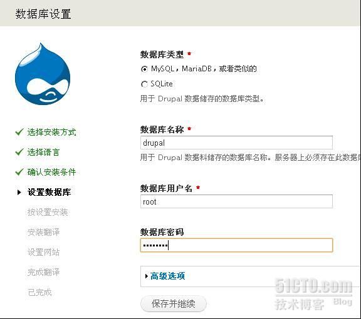Click the Drupal drop logo
Screen dimensions: 361x319
pyautogui.click(x=43, y=74)
